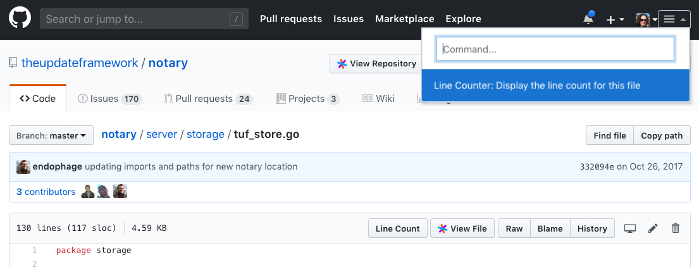
Task: Open the commit message about updating imports
Action: pyautogui.click(x=191, y=166)
